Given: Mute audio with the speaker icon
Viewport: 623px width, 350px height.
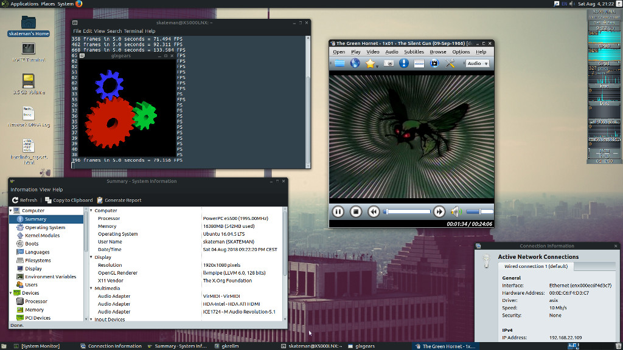Looking at the screenshot, I should (456, 211).
